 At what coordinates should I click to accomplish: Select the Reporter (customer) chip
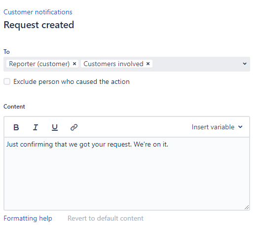pos(39,64)
